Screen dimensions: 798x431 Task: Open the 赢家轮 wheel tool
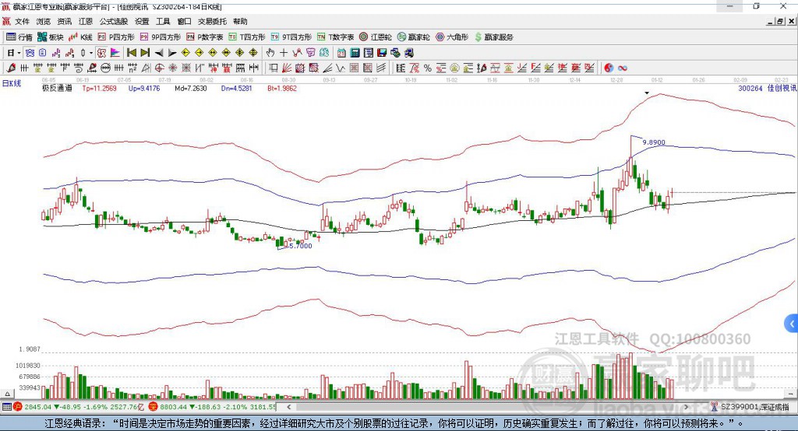(413, 37)
